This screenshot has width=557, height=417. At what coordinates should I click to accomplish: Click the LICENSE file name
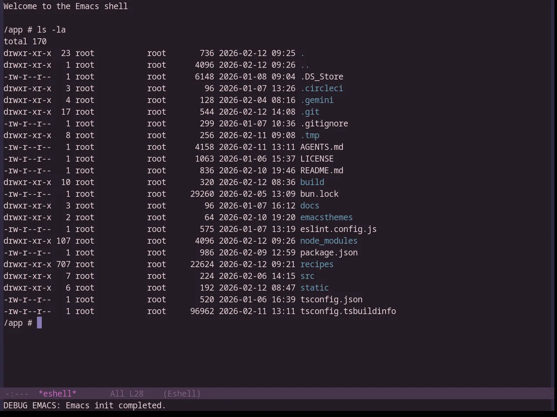click(x=317, y=159)
